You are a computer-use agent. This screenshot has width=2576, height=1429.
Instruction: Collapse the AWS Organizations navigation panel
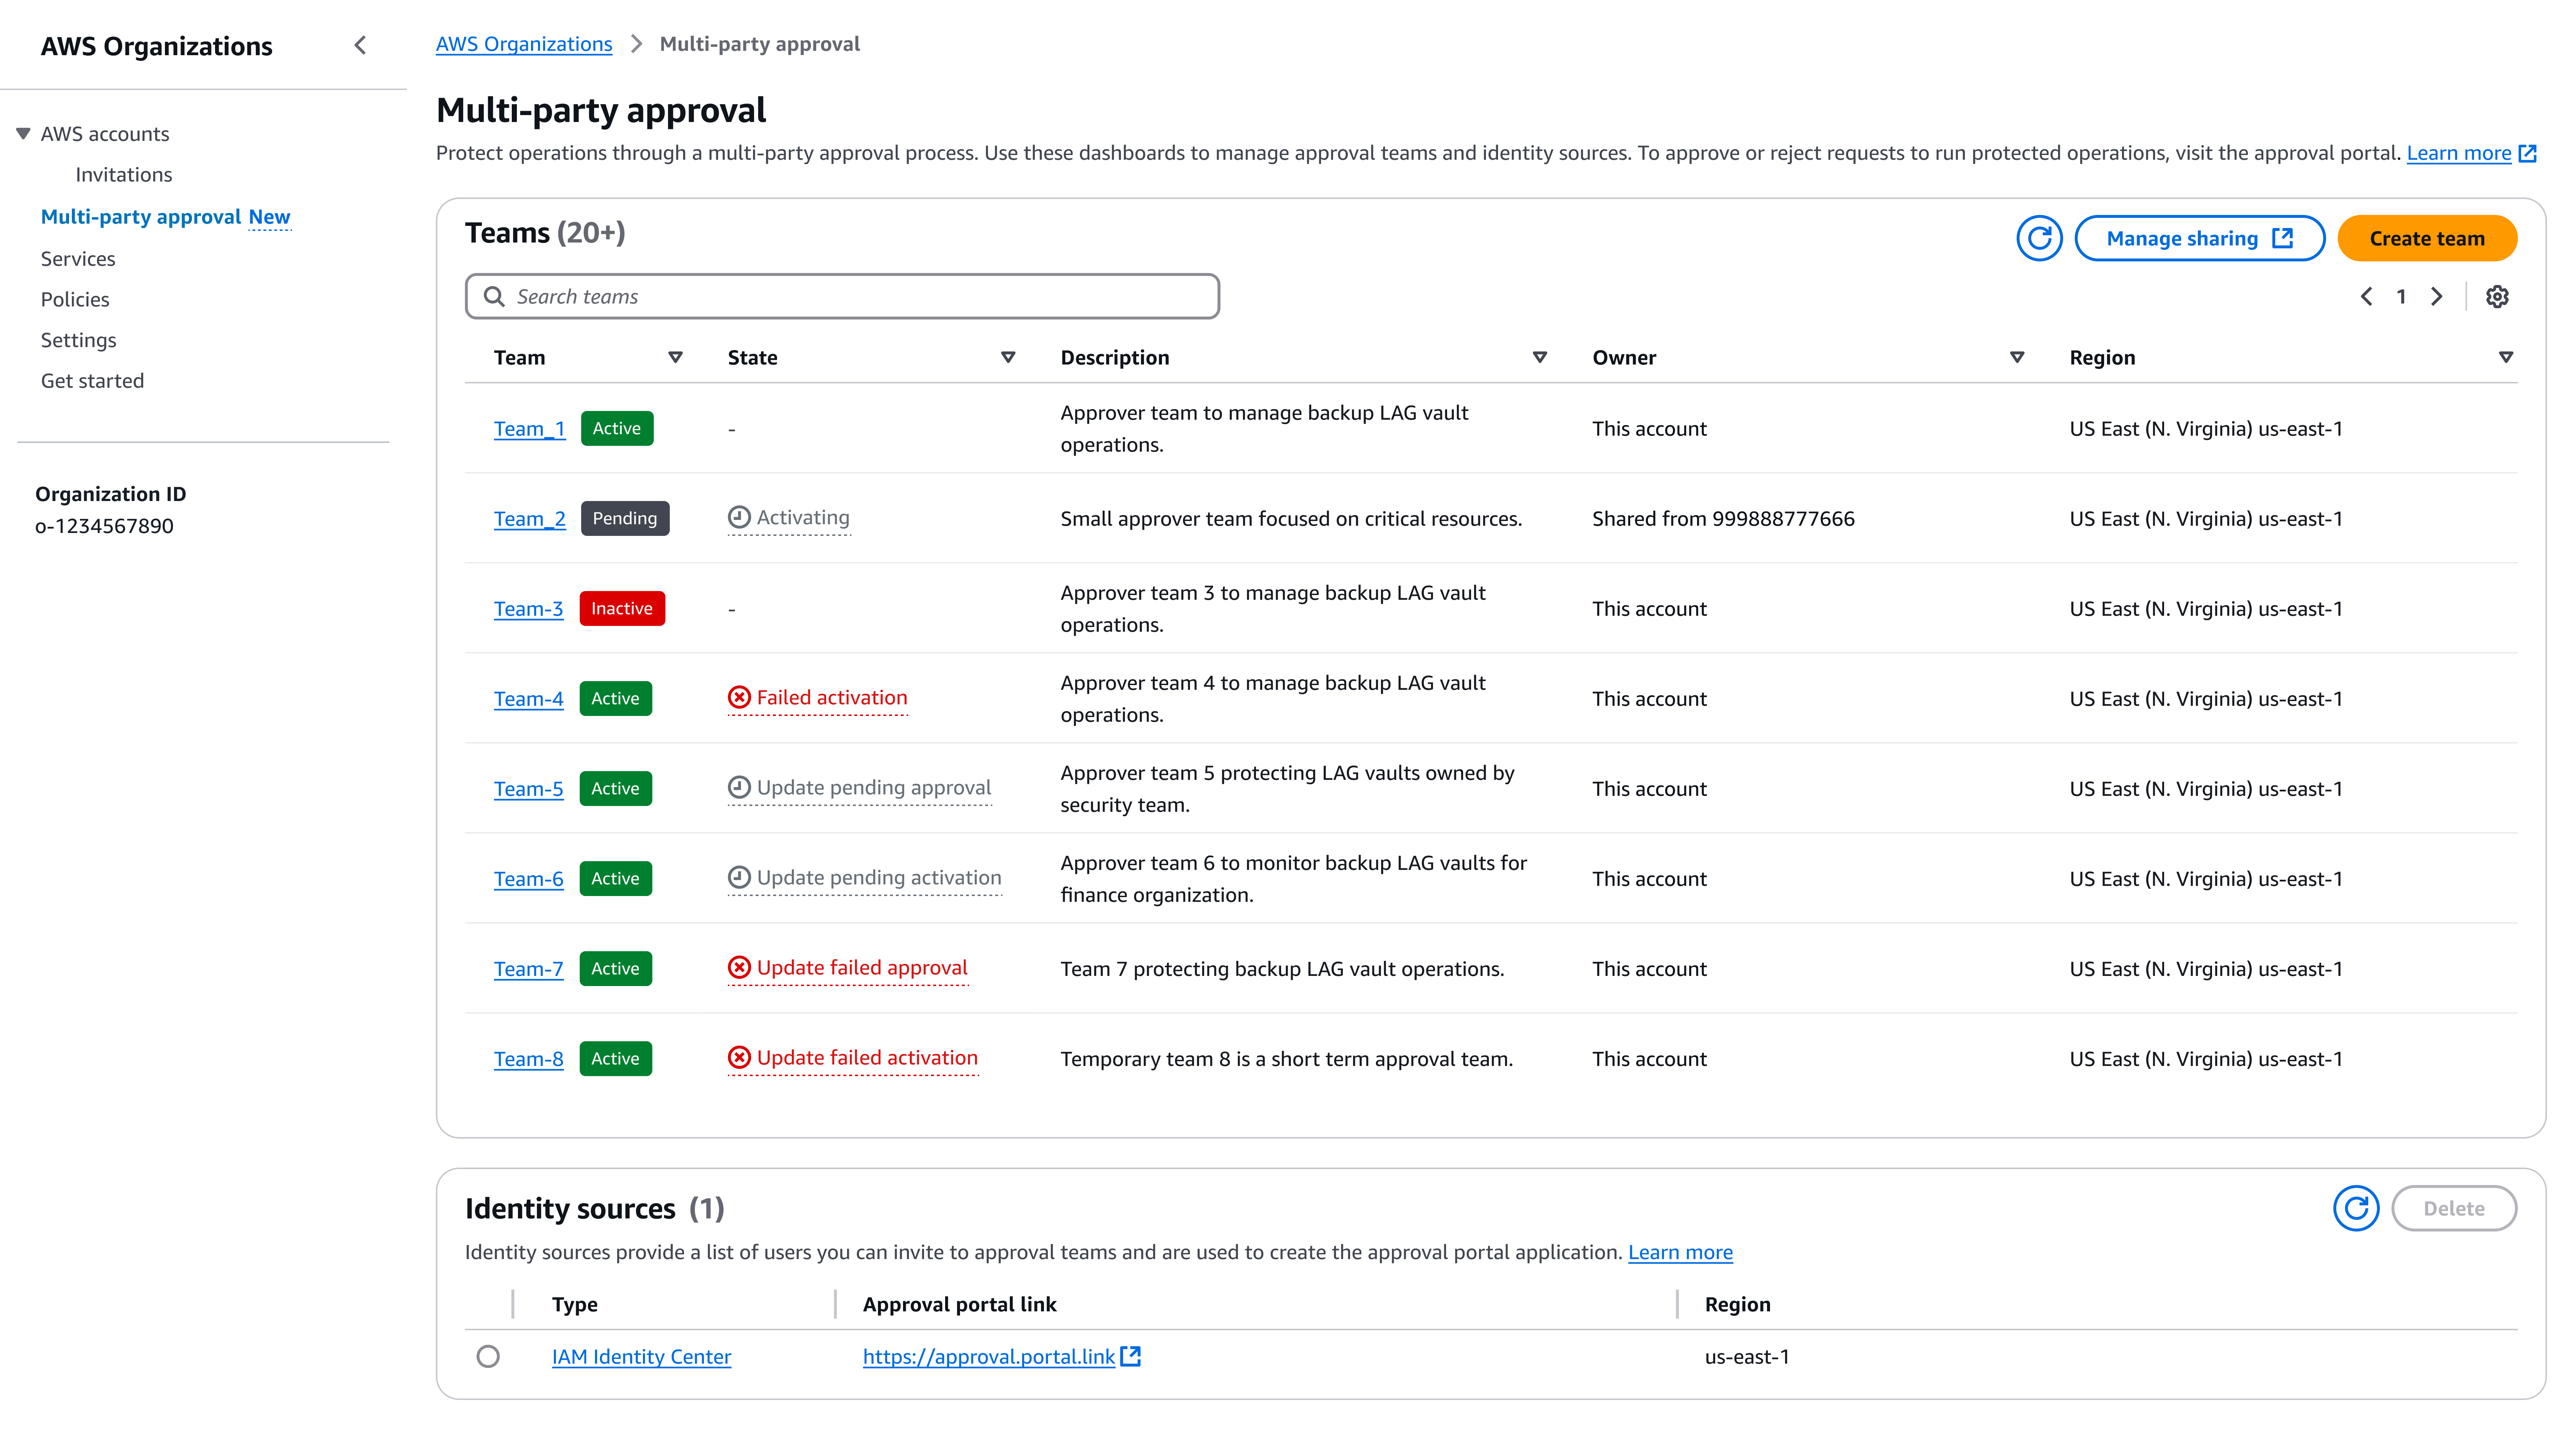coord(359,45)
